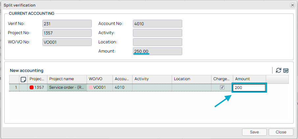
Task: Click the red status marker beside 1357
Action: pyautogui.click(x=32, y=87)
